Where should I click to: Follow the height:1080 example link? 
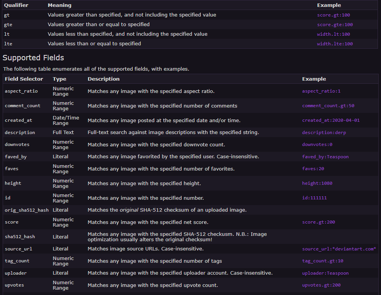pyautogui.click(x=317, y=184)
